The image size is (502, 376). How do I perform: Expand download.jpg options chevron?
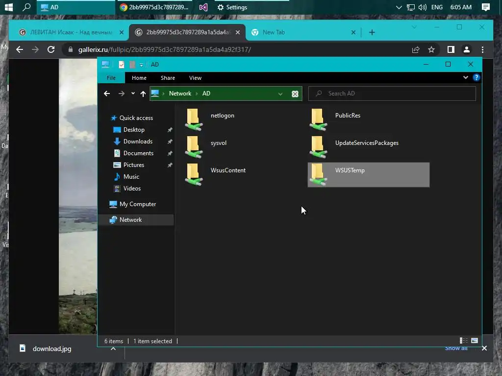click(x=113, y=349)
